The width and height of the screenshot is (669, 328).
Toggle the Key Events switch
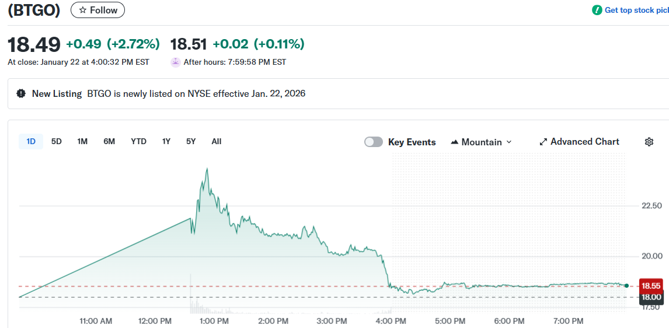pos(374,142)
